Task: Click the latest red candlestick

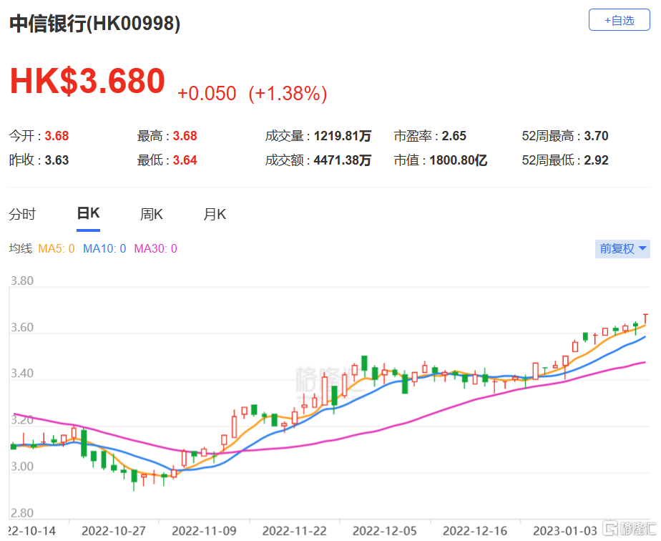Action: coord(645,319)
